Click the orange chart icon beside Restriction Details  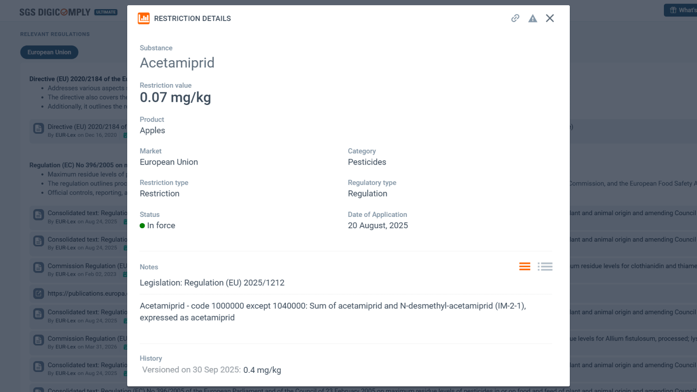click(x=144, y=18)
